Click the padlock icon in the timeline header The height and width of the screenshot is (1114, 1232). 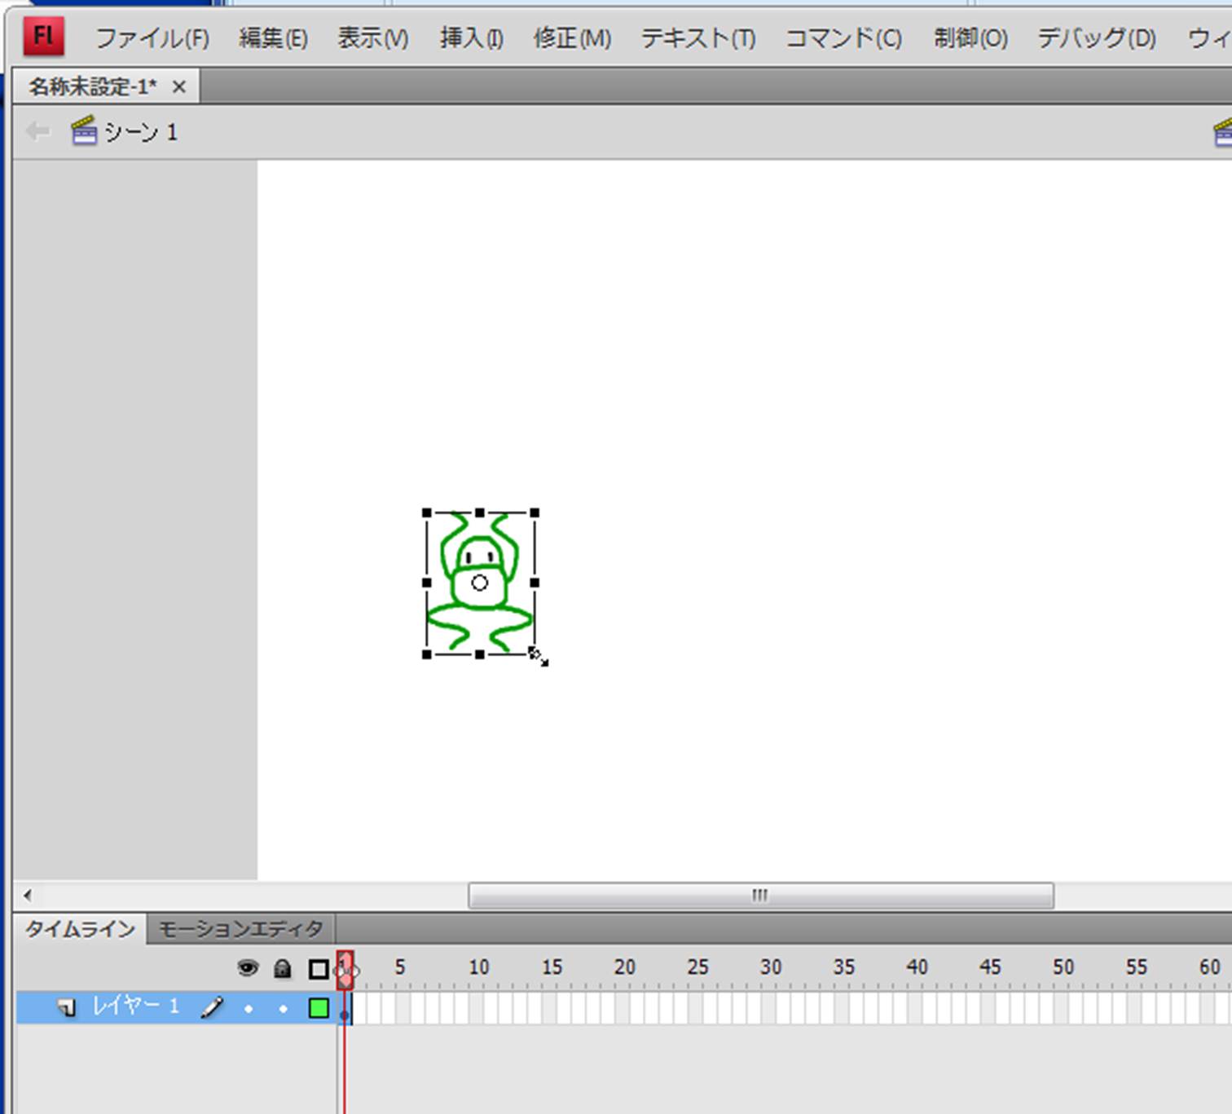283,968
